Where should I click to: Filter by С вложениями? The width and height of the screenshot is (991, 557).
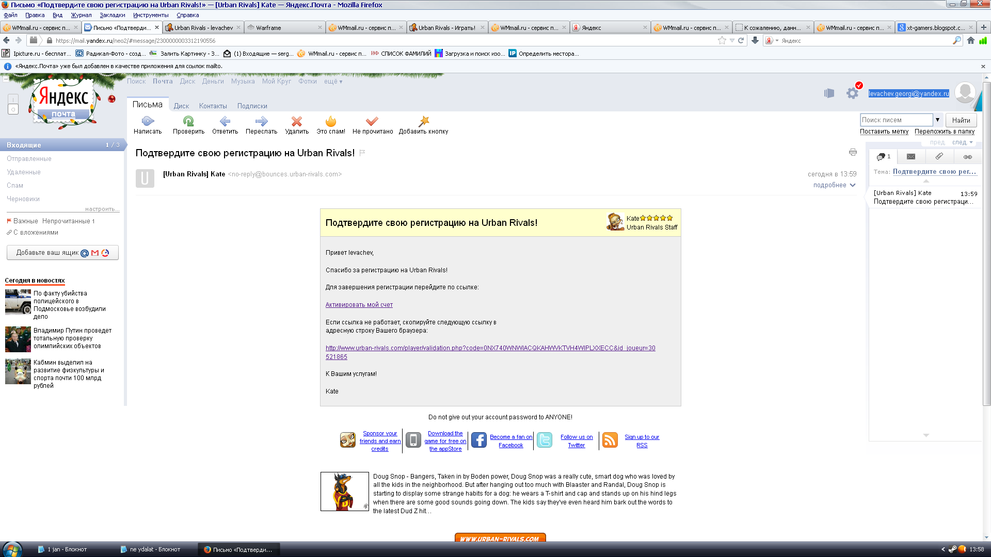[x=36, y=233]
